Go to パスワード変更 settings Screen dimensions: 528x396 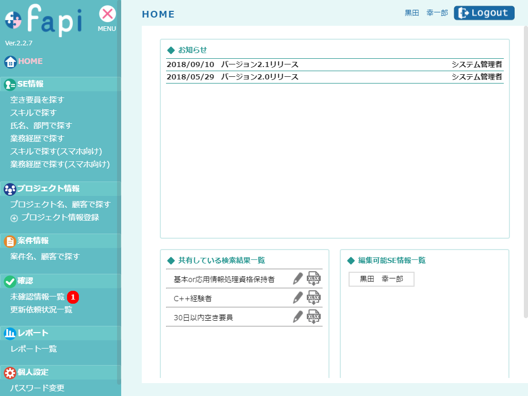[x=37, y=388]
